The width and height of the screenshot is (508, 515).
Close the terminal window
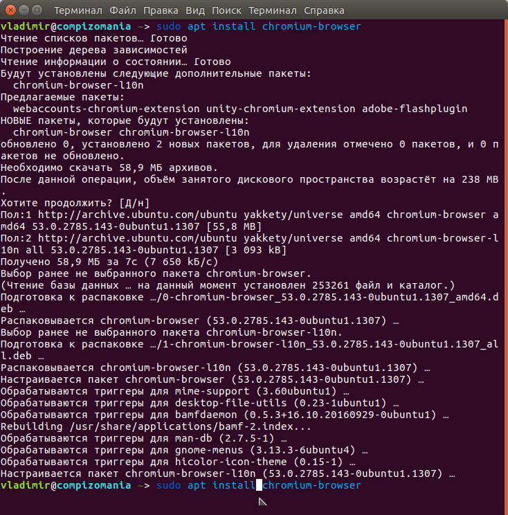click(11, 10)
